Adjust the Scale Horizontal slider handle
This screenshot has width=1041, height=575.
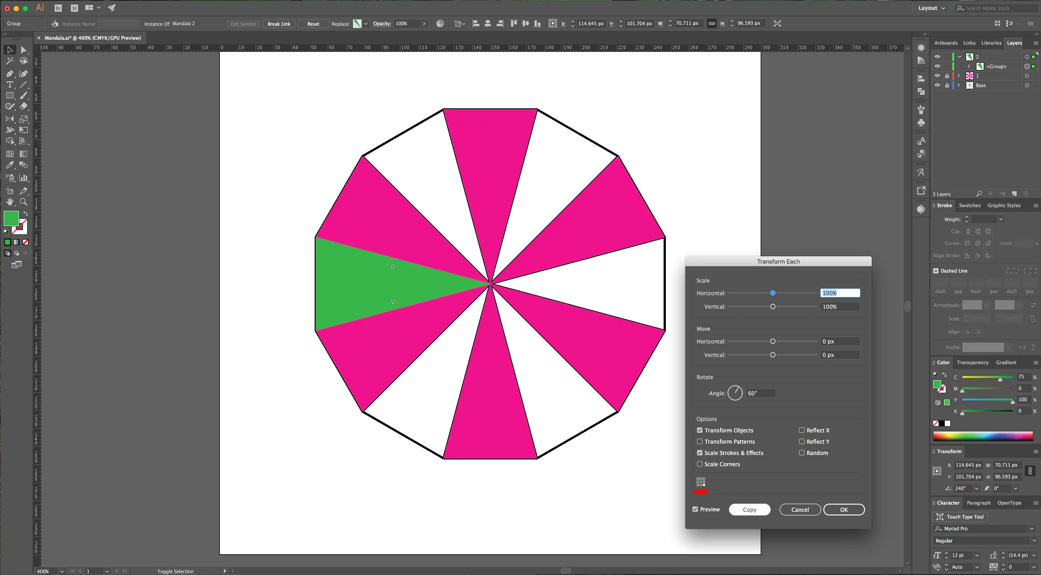click(773, 293)
